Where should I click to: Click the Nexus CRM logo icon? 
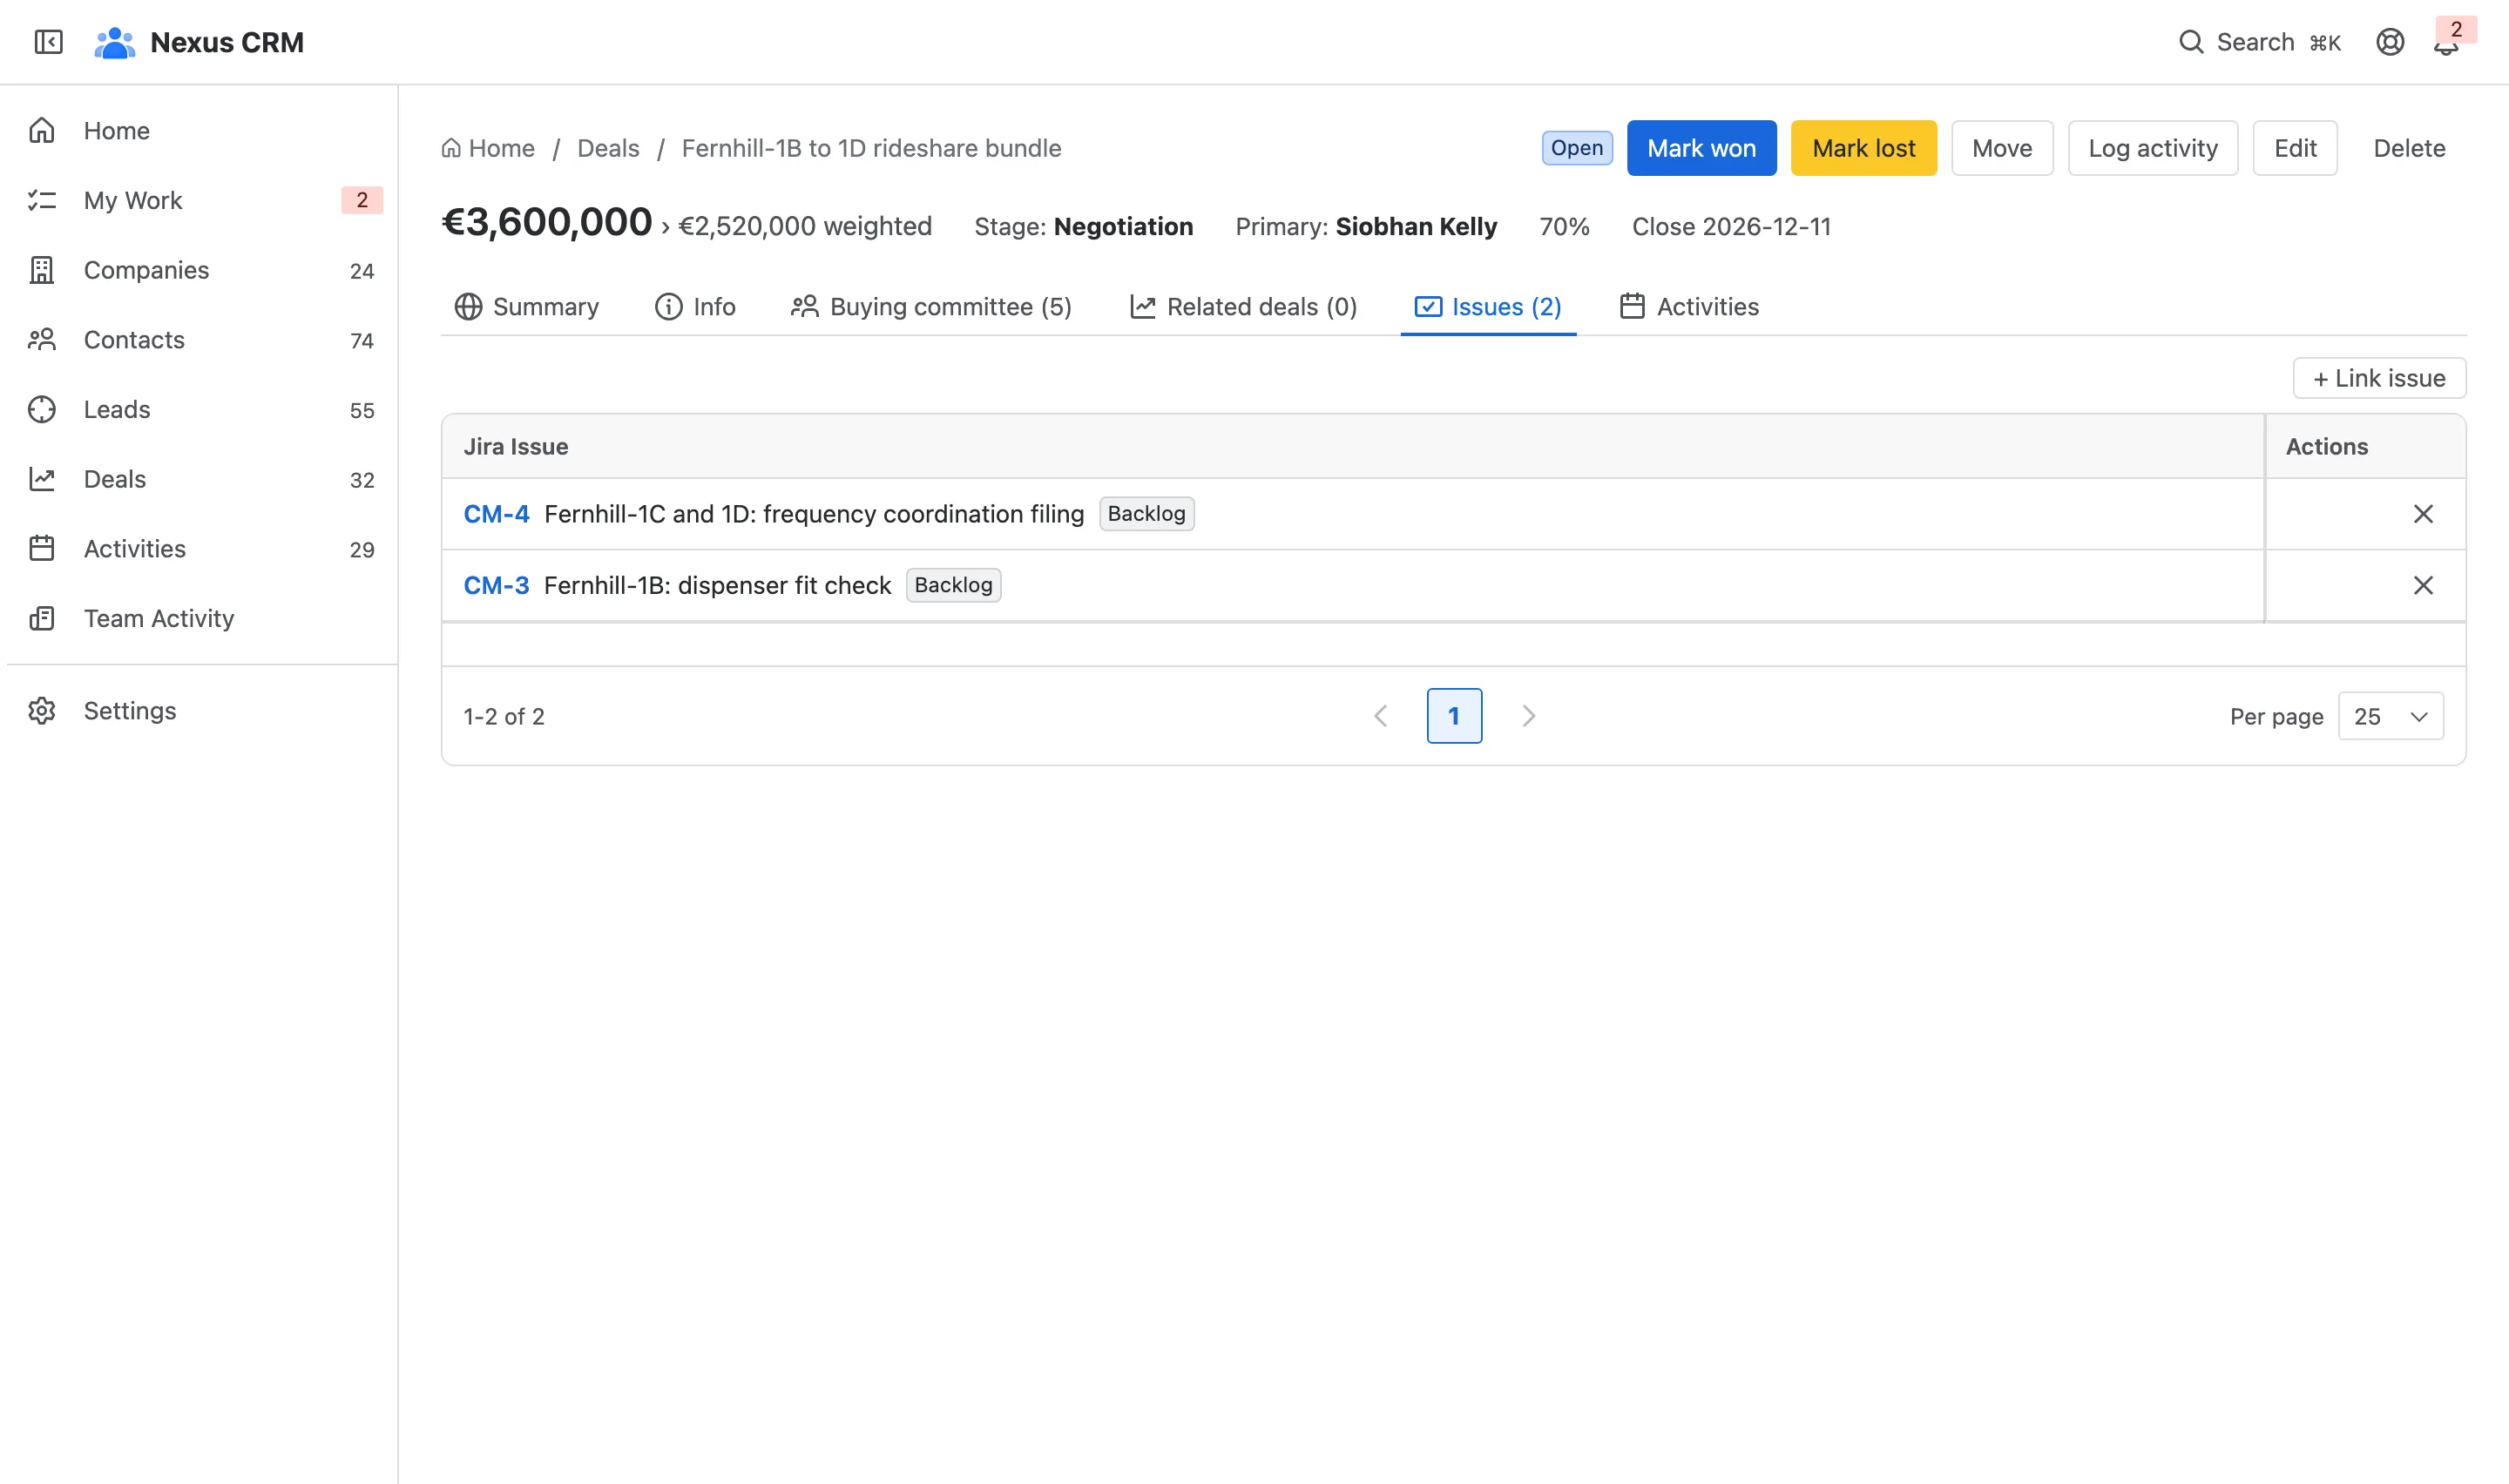pyautogui.click(x=115, y=42)
